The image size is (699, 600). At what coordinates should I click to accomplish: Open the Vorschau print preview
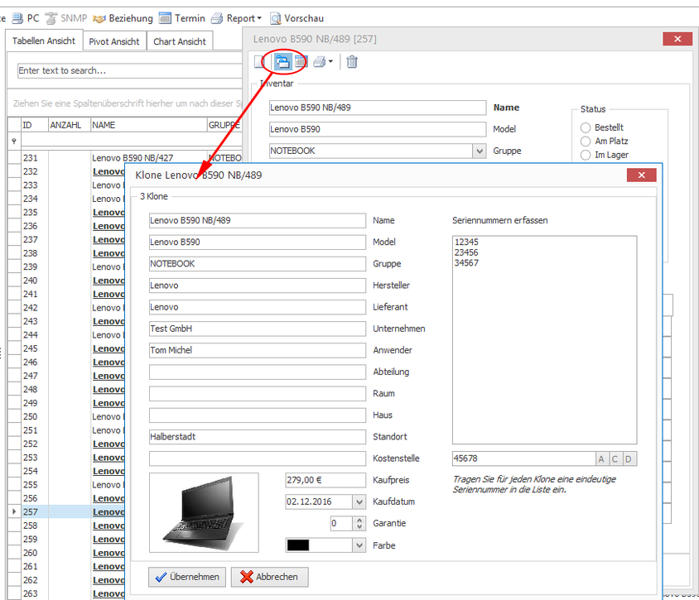296,18
